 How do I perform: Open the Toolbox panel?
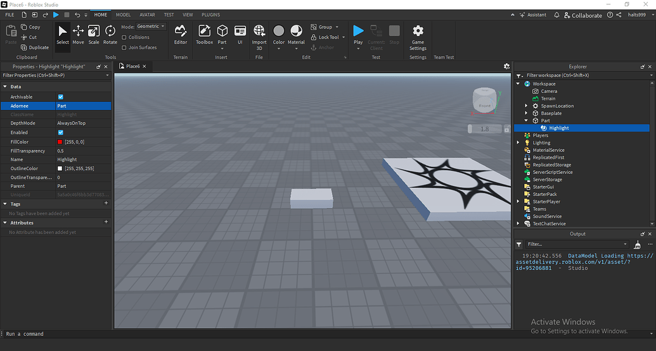coord(204,35)
